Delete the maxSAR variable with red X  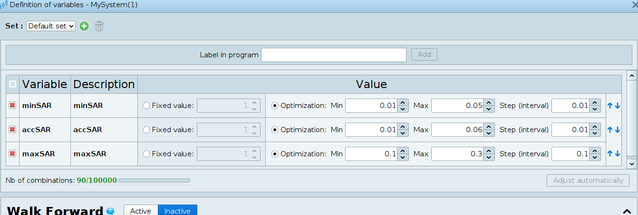tap(12, 154)
